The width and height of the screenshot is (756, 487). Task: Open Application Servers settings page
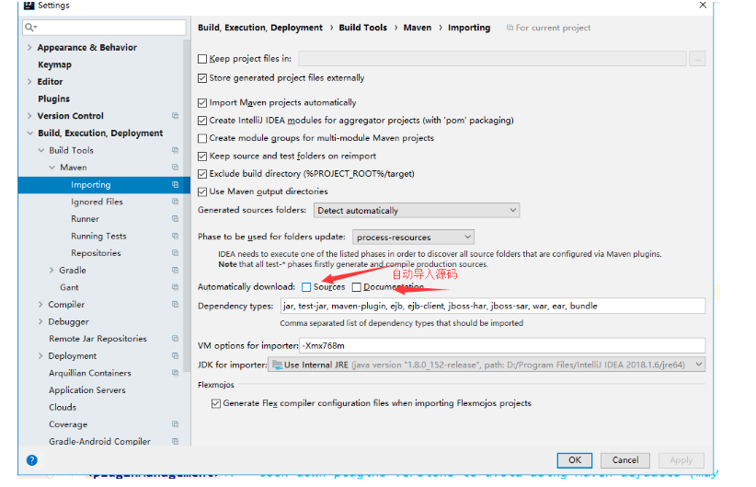pos(86,390)
